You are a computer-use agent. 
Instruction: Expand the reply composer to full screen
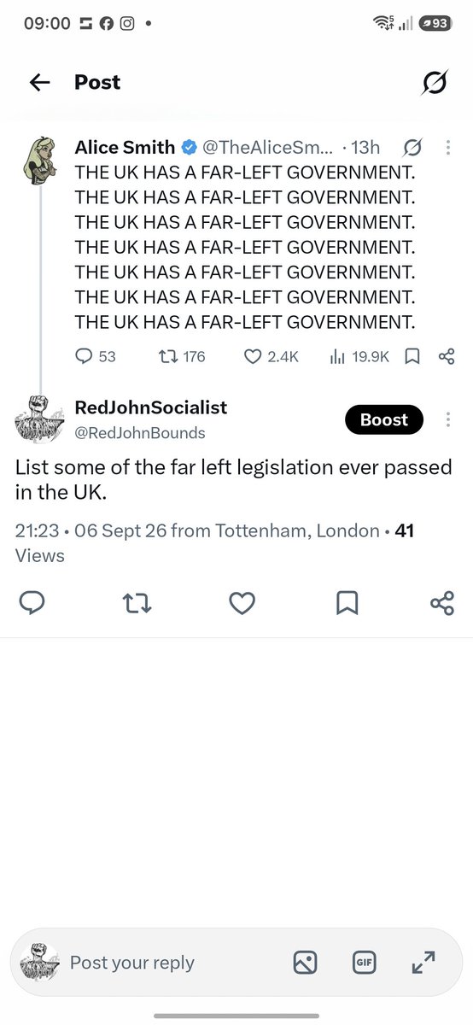pyautogui.click(x=423, y=963)
